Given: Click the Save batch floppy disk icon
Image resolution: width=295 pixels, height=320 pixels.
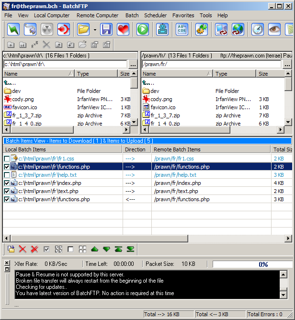Looking at the screenshot, I should (106, 29).
